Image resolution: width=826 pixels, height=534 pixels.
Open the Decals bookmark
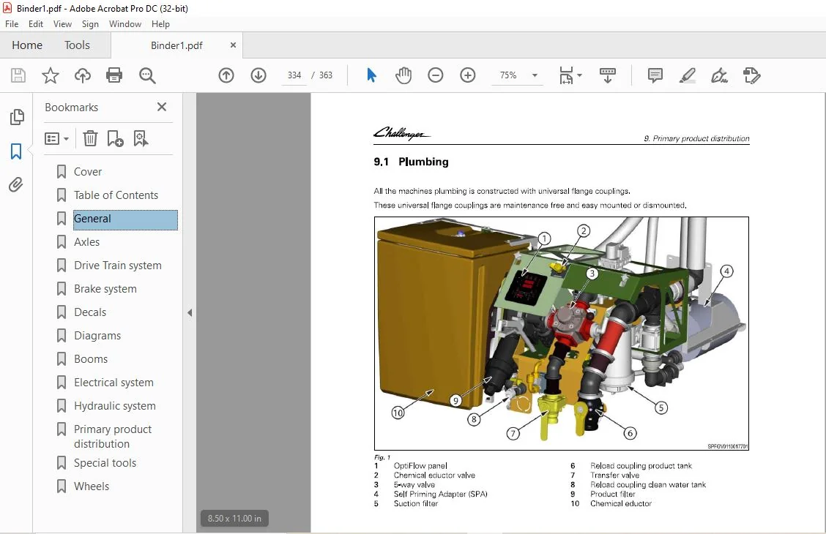[89, 312]
